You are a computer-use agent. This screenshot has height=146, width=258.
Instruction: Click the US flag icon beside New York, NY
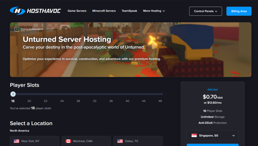pos(16,141)
